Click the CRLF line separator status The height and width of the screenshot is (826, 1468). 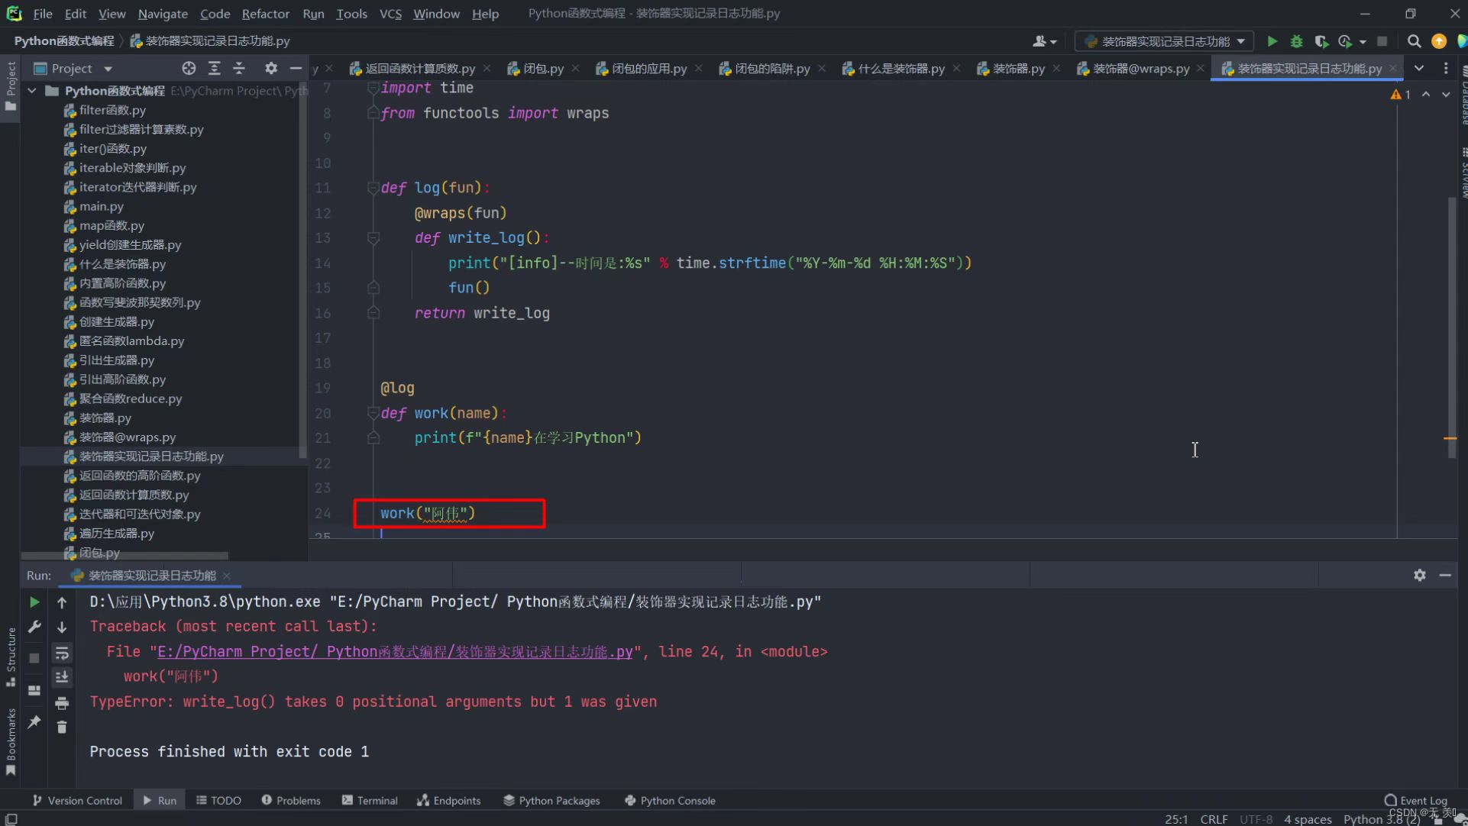(1214, 819)
